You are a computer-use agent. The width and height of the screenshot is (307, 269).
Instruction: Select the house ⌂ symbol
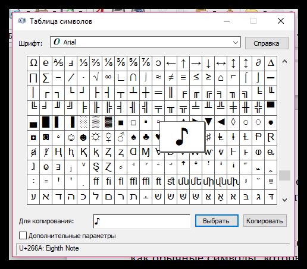pyautogui.click(x=221, y=78)
